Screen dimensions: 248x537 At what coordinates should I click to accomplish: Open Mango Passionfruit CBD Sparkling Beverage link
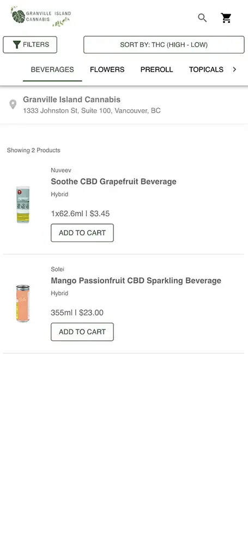[136, 280]
